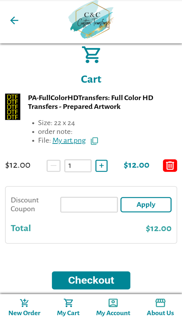Open My Account via the person icon

(x=113, y=303)
